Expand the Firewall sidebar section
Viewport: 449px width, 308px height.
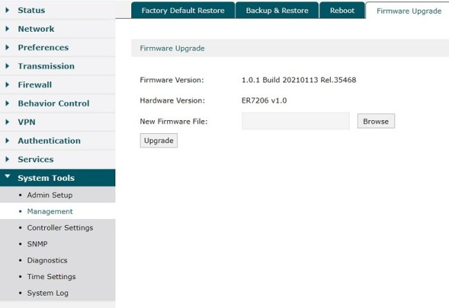pyautogui.click(x=35, y=85)
